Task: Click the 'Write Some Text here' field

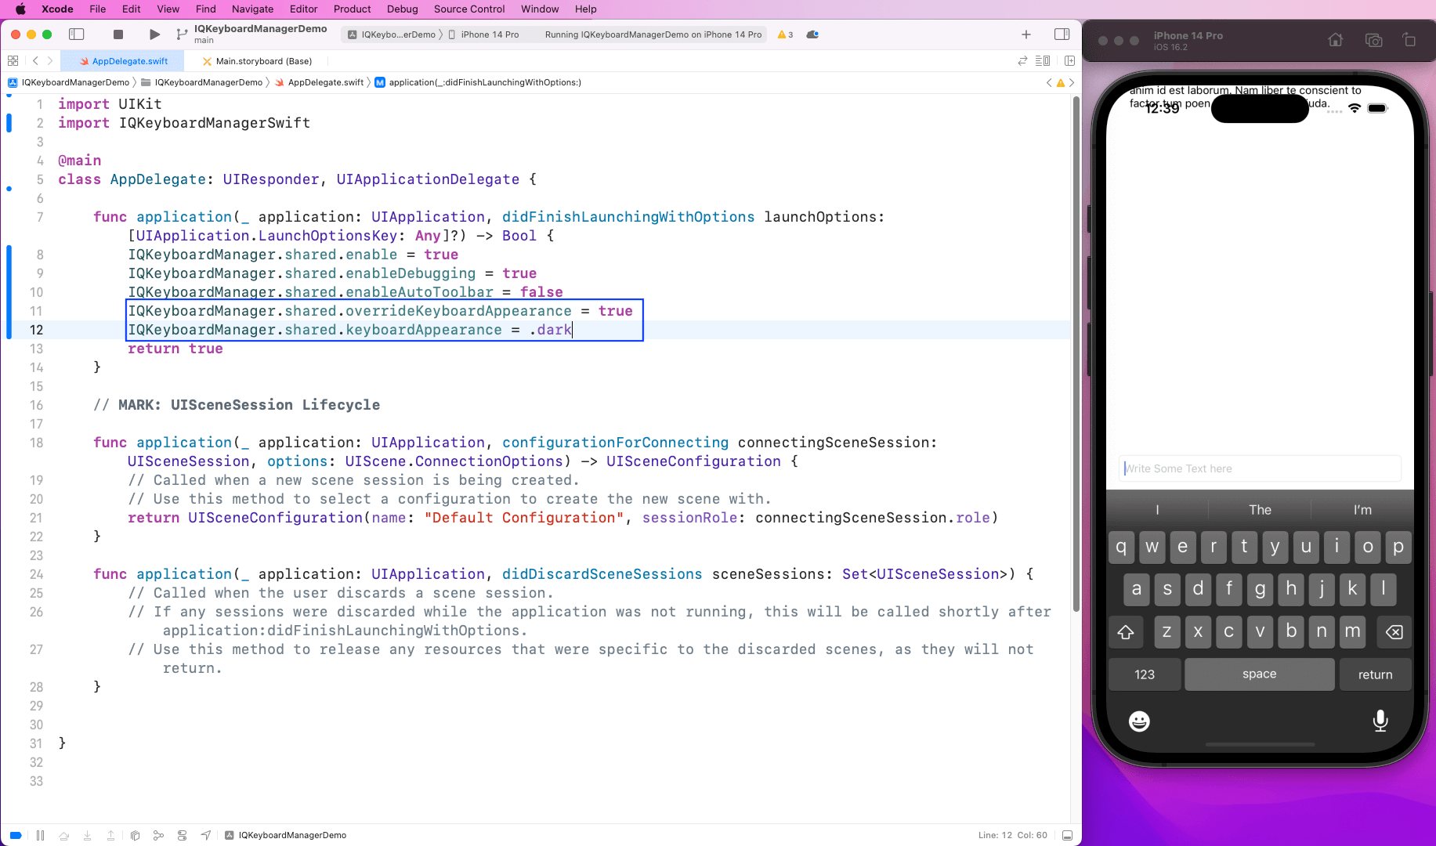Action: pos(1259,468)
